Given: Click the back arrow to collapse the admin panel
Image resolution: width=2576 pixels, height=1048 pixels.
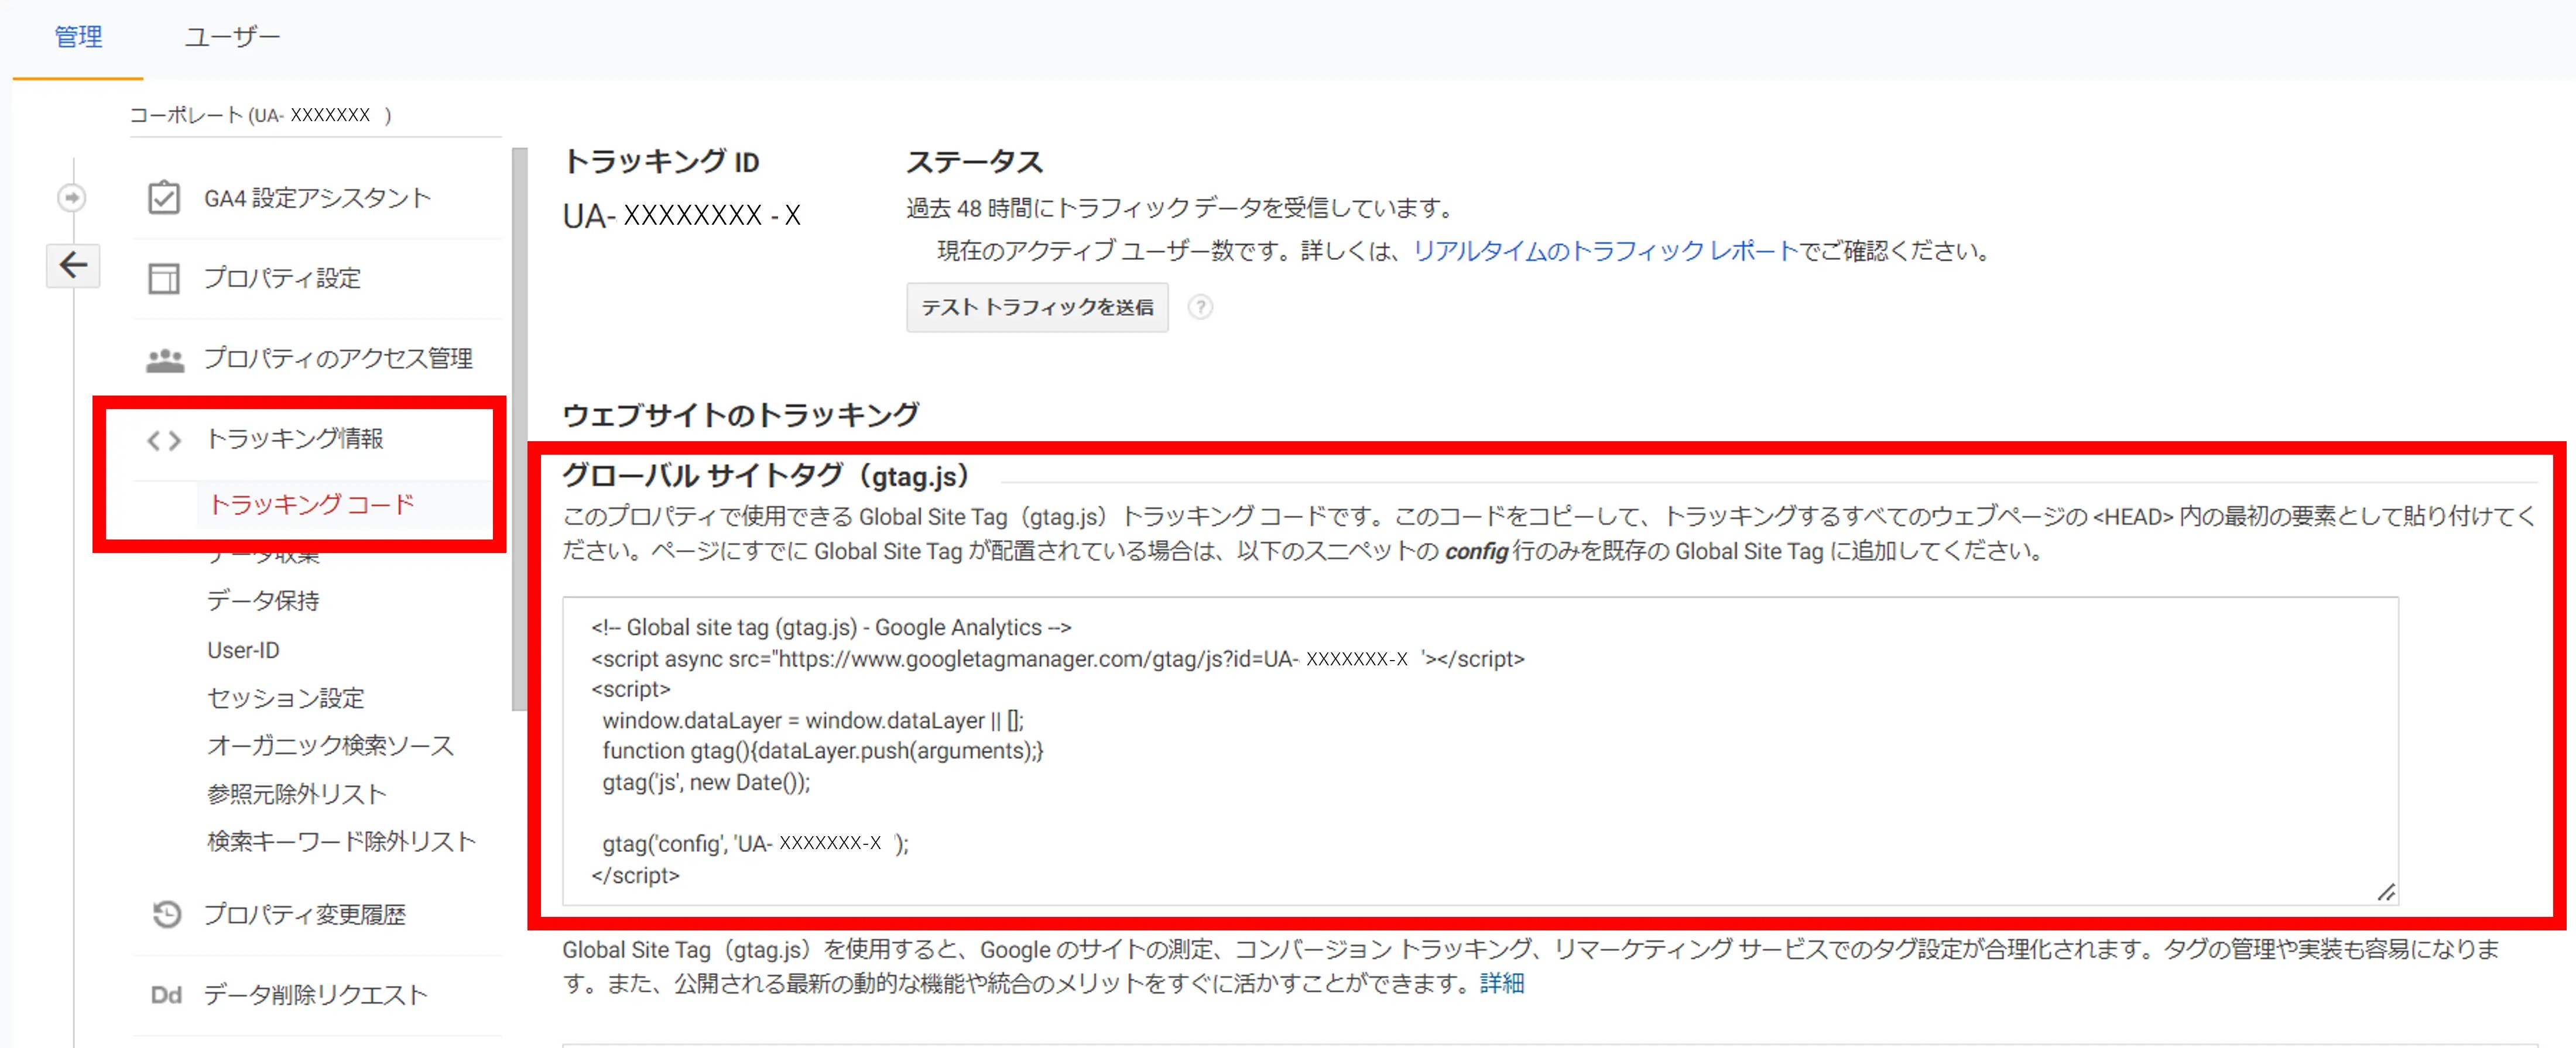Looking at the screenshot, I should click(x=72, y=266).
